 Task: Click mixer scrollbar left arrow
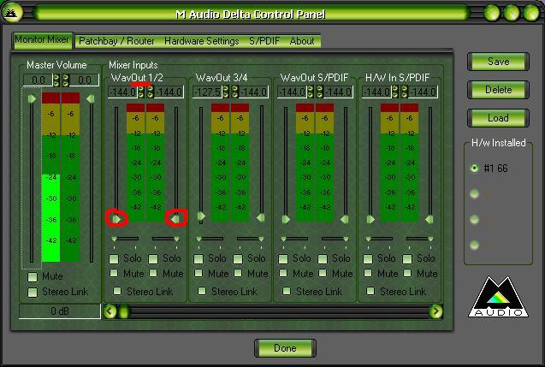[110, 311]
